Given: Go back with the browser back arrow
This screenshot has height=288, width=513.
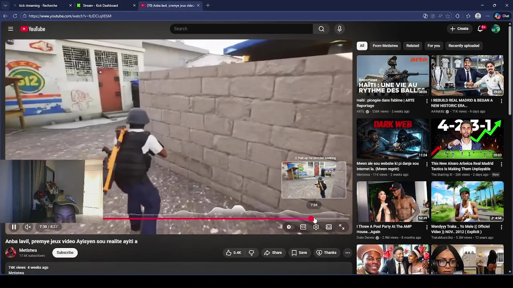Looking at the screenshot, I should click(5, 16).
